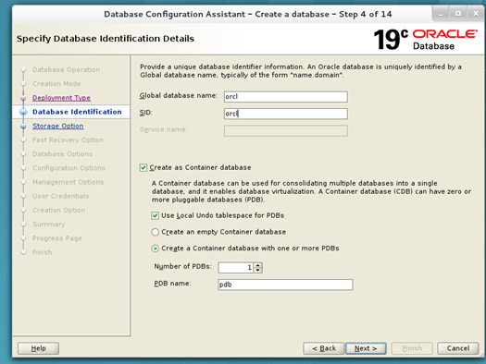Click the PDB name label

172,284
